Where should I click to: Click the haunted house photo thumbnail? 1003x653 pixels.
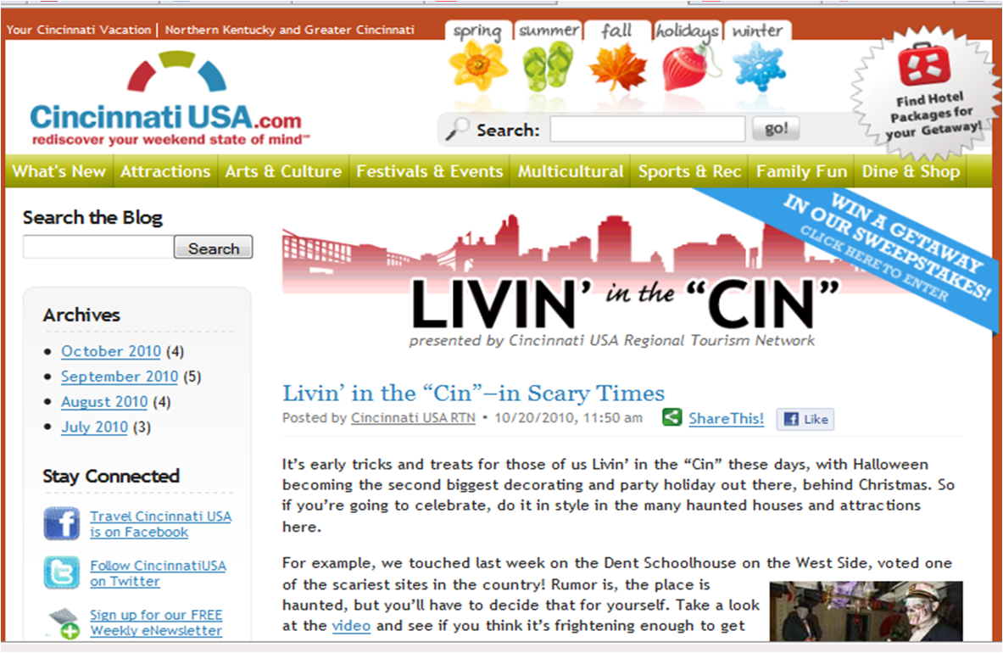click(866, 611)
